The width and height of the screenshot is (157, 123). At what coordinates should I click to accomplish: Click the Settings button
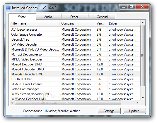[x=109, y=111]
